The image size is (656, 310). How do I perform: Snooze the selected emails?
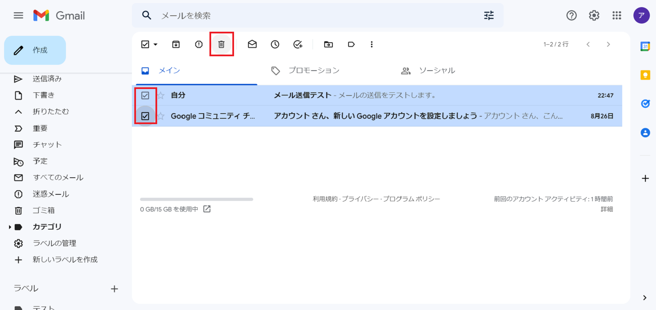tap(275, 44)
